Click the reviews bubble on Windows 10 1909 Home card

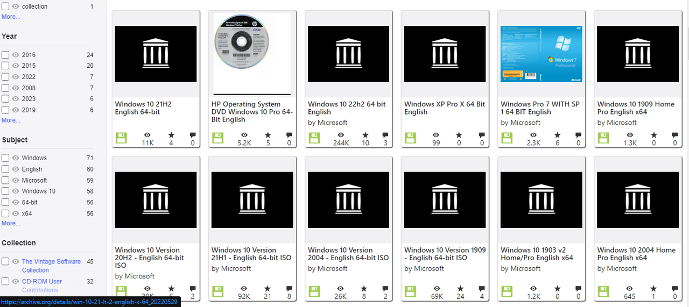[675, 135]
